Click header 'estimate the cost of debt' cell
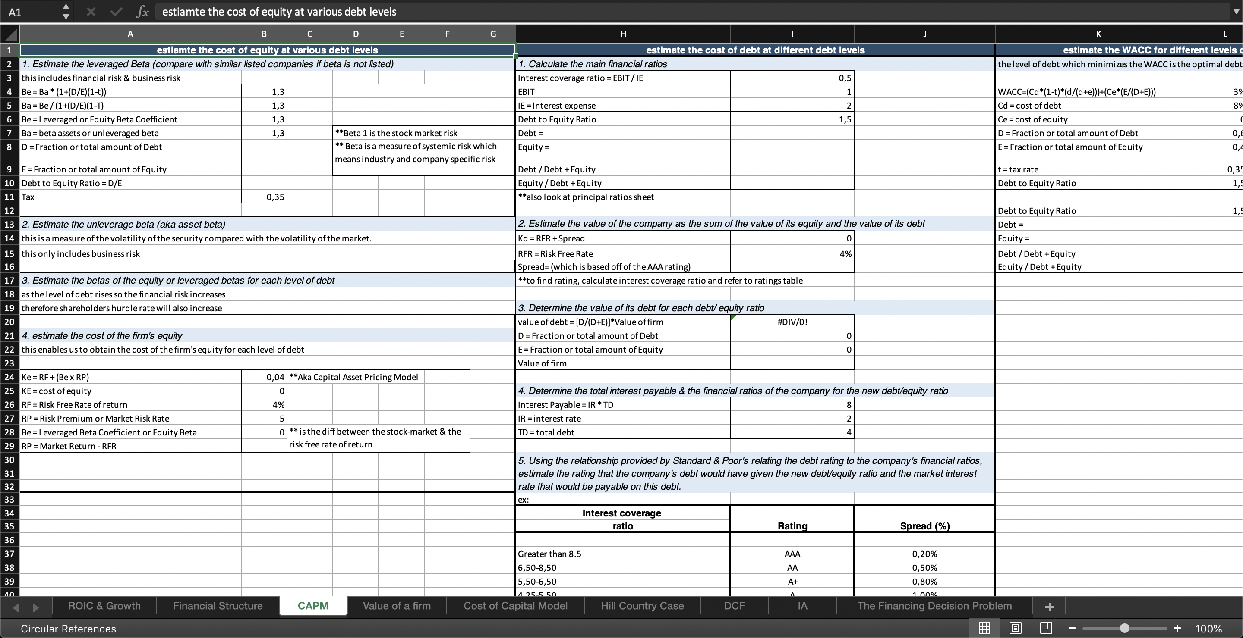 coord(755,50)
